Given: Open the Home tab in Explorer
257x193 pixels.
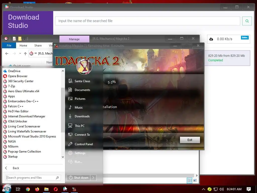Looking at the screenshot, I should tap(23, 45).
